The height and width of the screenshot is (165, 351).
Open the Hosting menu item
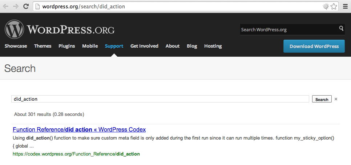pos(213,46)
